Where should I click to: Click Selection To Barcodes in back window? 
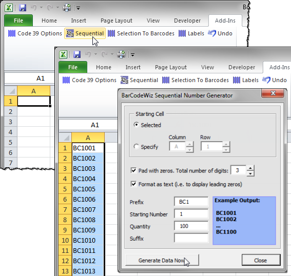(141, 33)
